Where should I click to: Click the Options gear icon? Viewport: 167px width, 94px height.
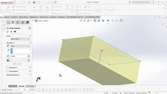55,2
